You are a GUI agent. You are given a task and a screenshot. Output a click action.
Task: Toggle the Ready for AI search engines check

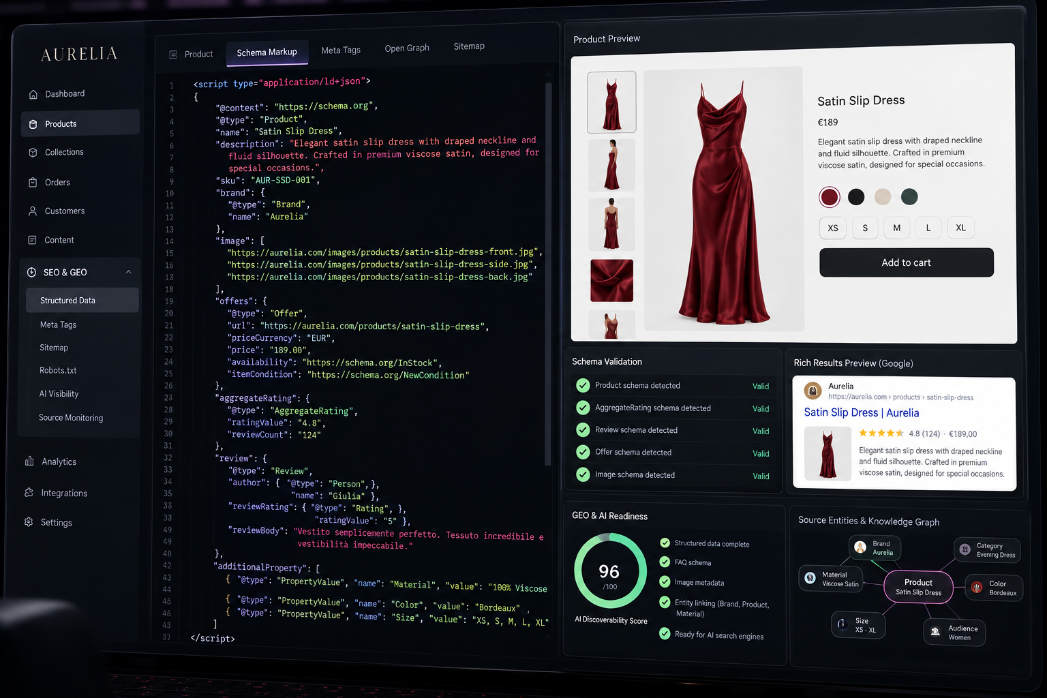(665, 634)
